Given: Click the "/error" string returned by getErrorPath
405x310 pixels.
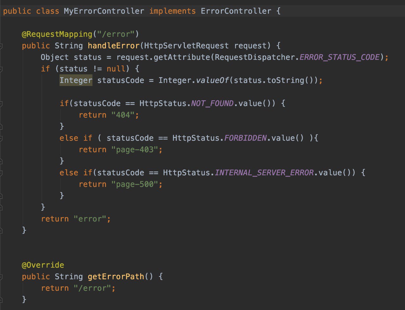Looking at the screenshot, I should click(x=92, y=288).
